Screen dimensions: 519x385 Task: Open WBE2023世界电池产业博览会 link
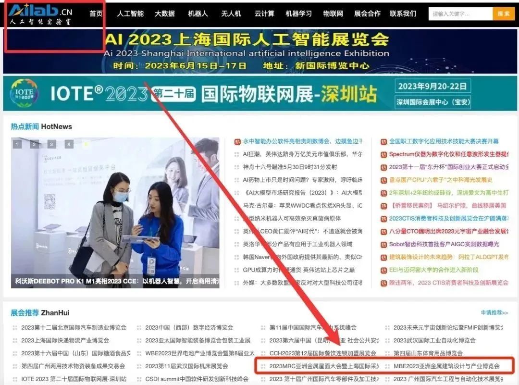[200, 353]
